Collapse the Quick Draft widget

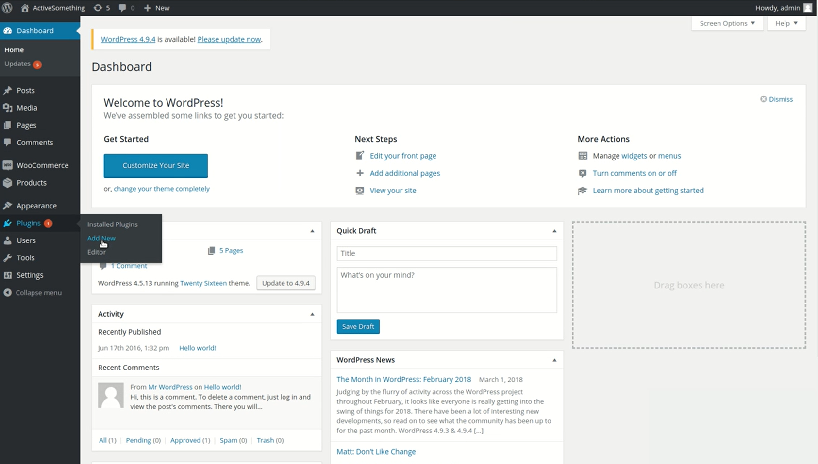click(554, 231)
